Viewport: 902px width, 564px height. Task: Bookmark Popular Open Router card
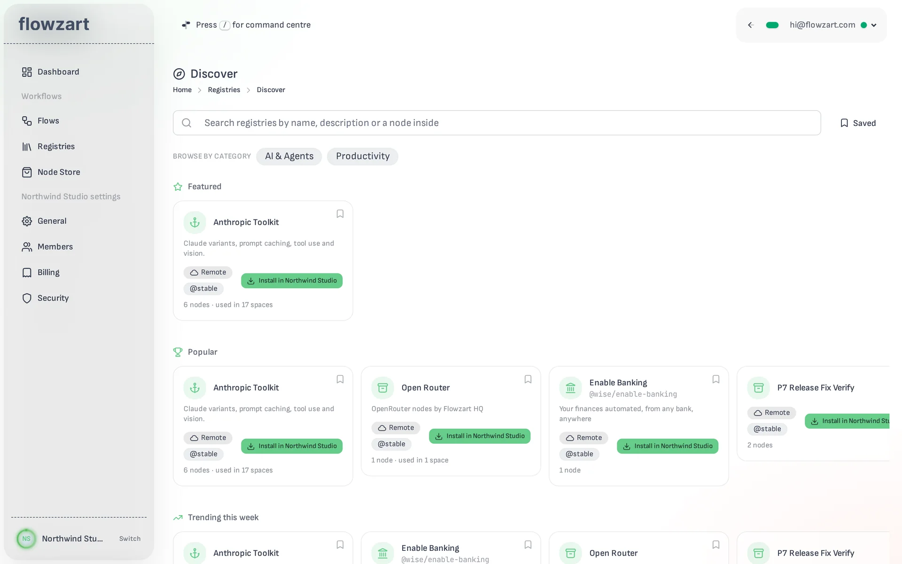[528, 379]
